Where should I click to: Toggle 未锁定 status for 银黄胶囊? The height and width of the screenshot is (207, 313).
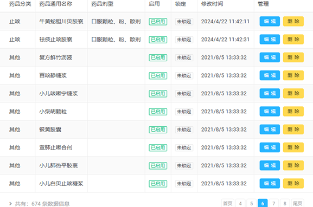click(x=184, y=130)
